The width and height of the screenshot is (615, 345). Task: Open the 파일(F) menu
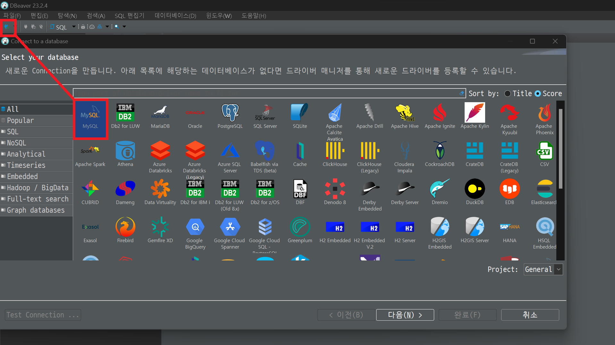[x=12, y=16]
